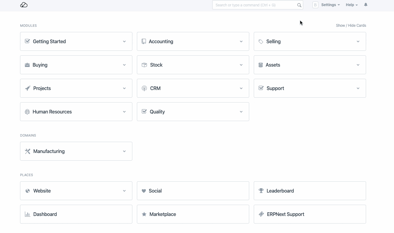This screenshot has width=394, height=233.
Task: Focus the search or command input field
Action: pyautogui.click(x=255, y=5)
